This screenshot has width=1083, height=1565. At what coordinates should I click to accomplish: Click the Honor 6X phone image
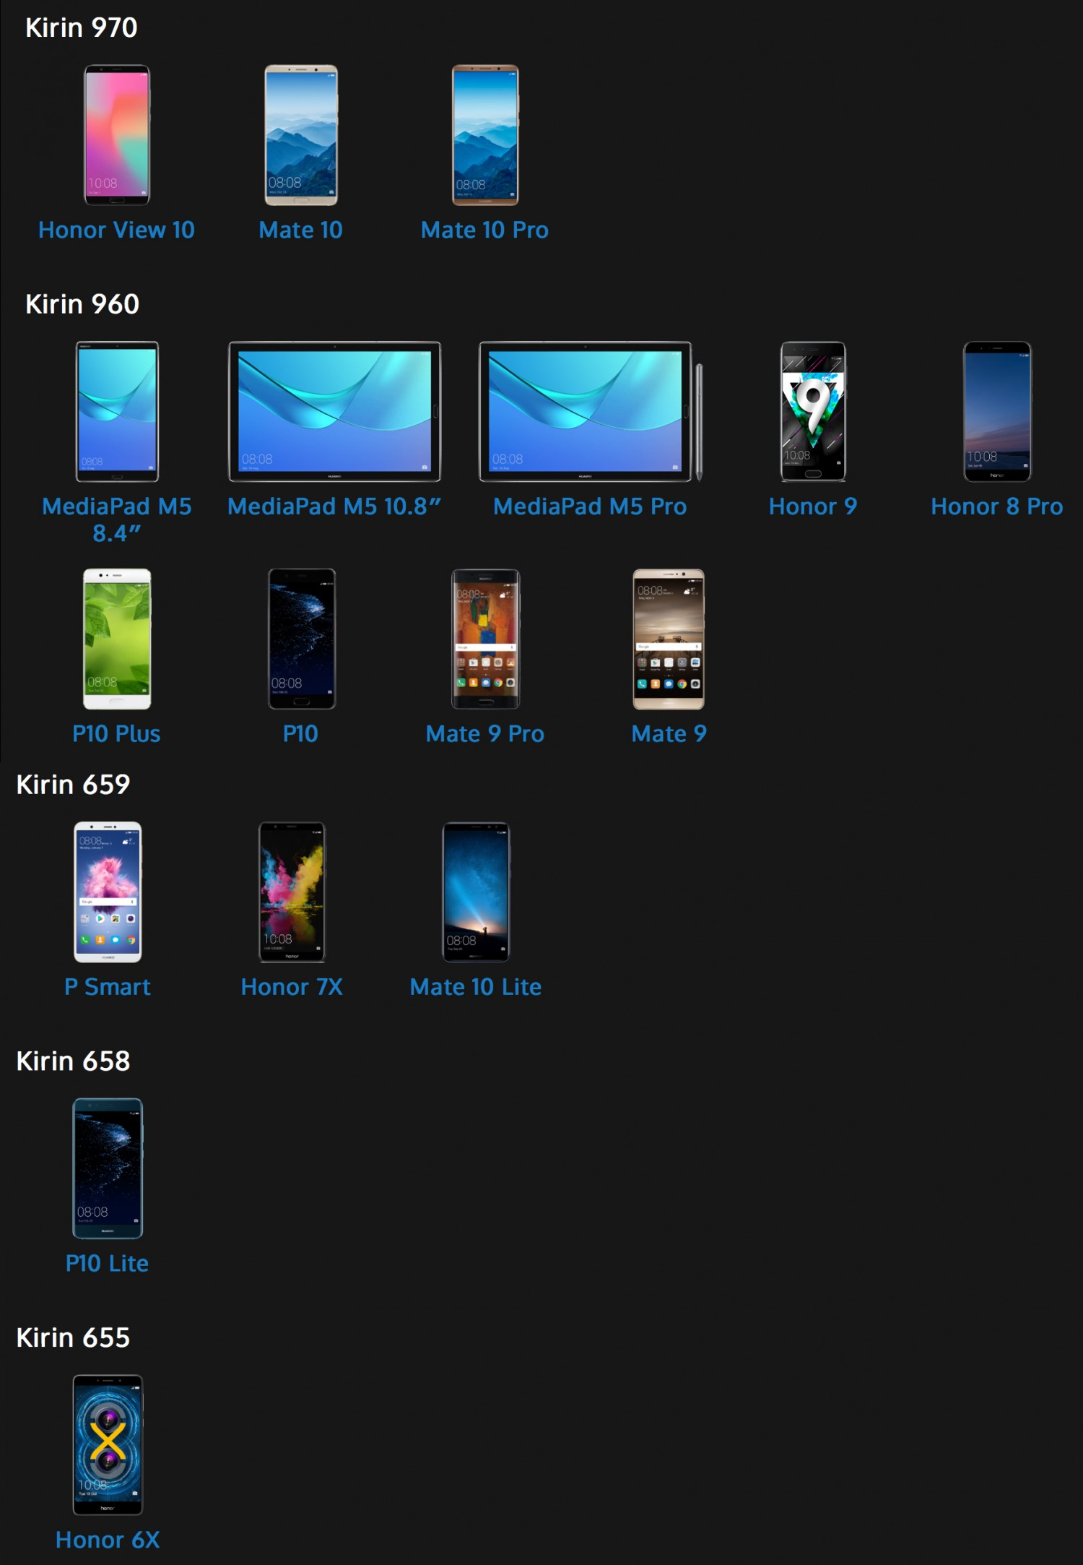[x=108, y=1445]
